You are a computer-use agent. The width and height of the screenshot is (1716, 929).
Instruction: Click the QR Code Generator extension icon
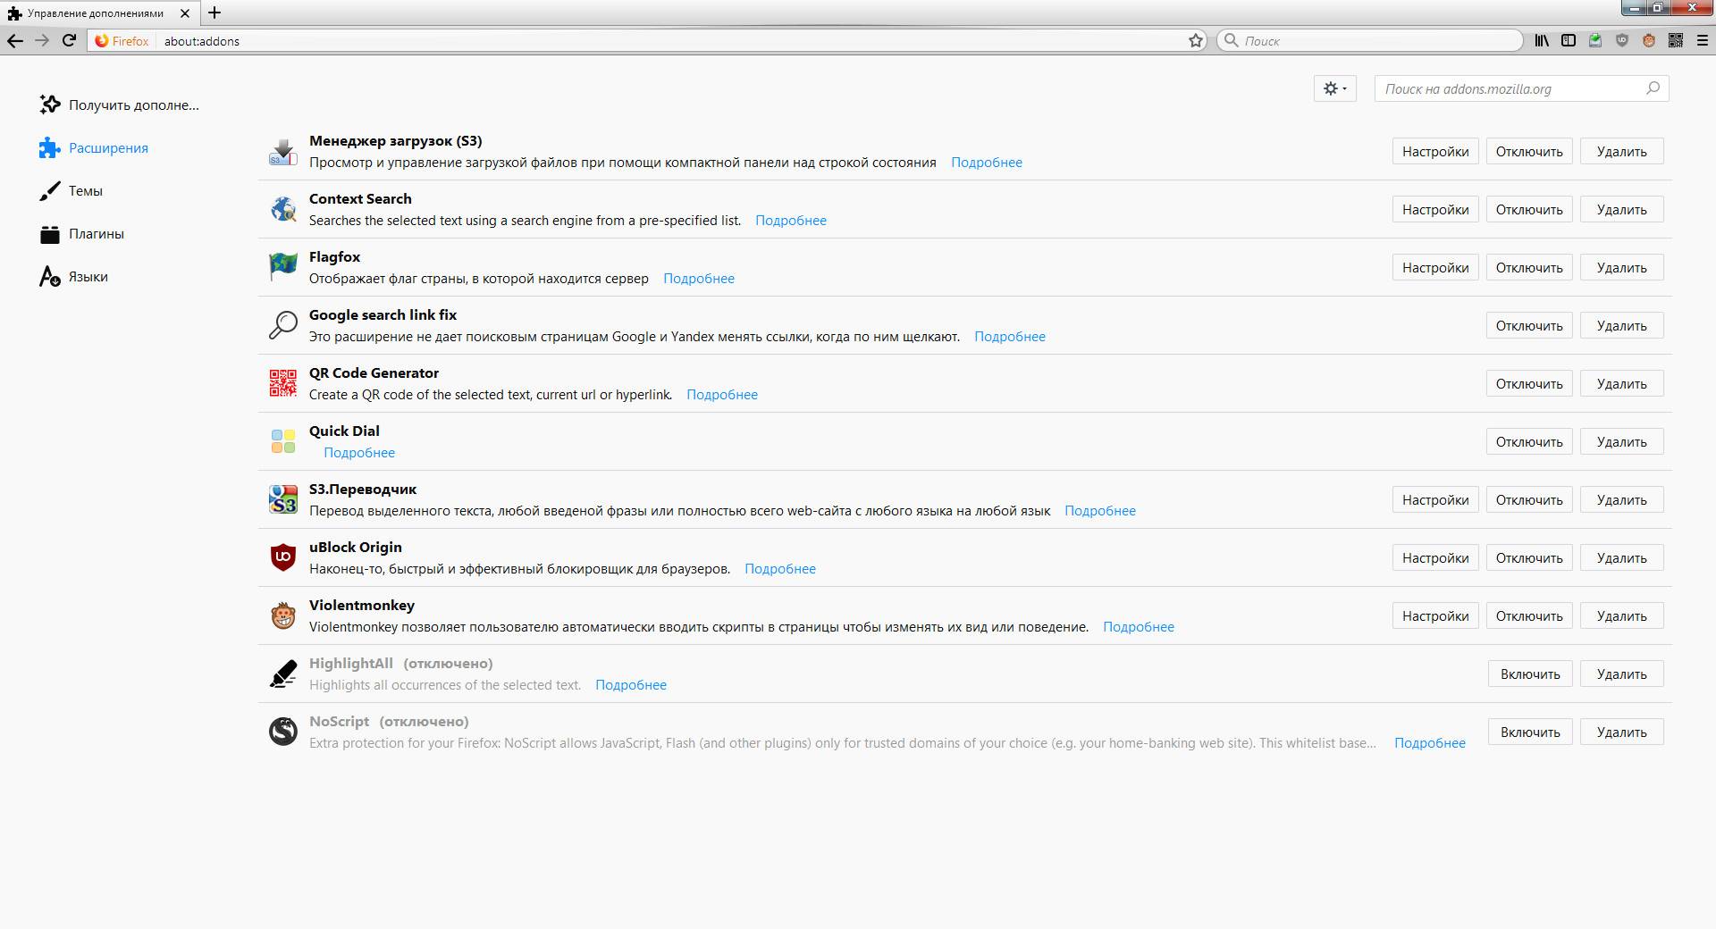pyautogui.click(x=283, y=383)
